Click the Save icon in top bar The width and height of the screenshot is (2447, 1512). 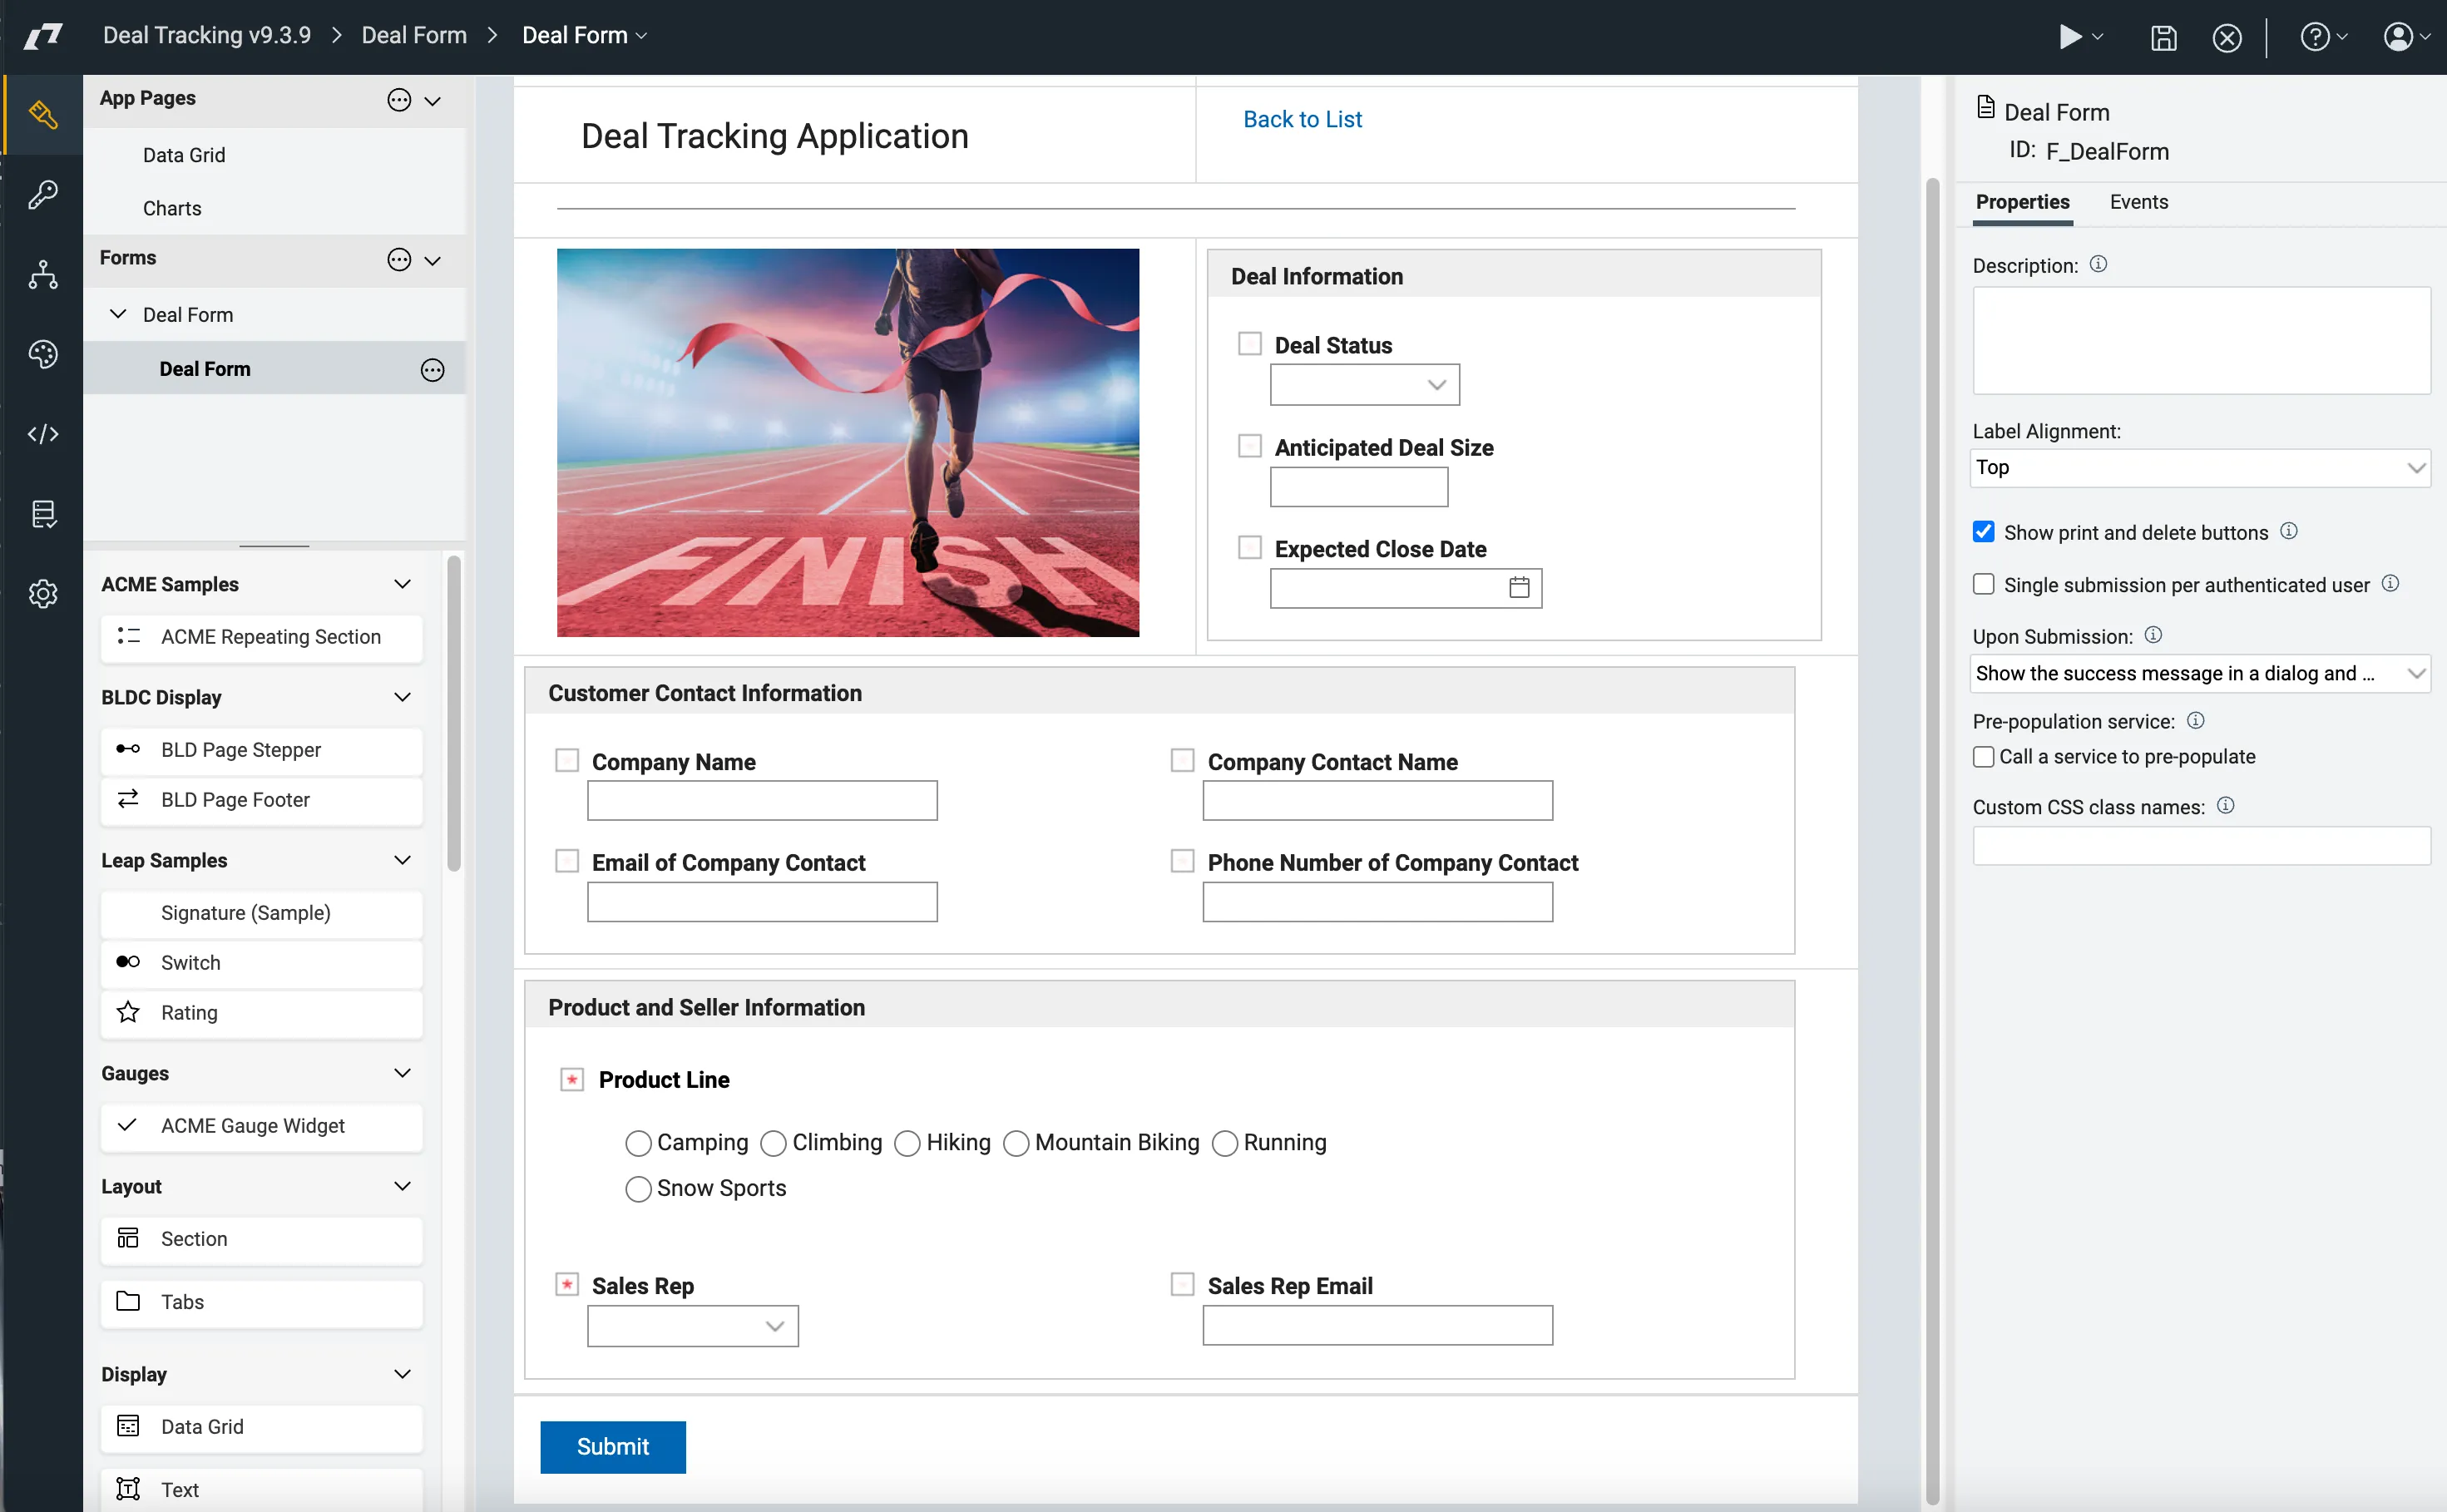[2163, 38]
